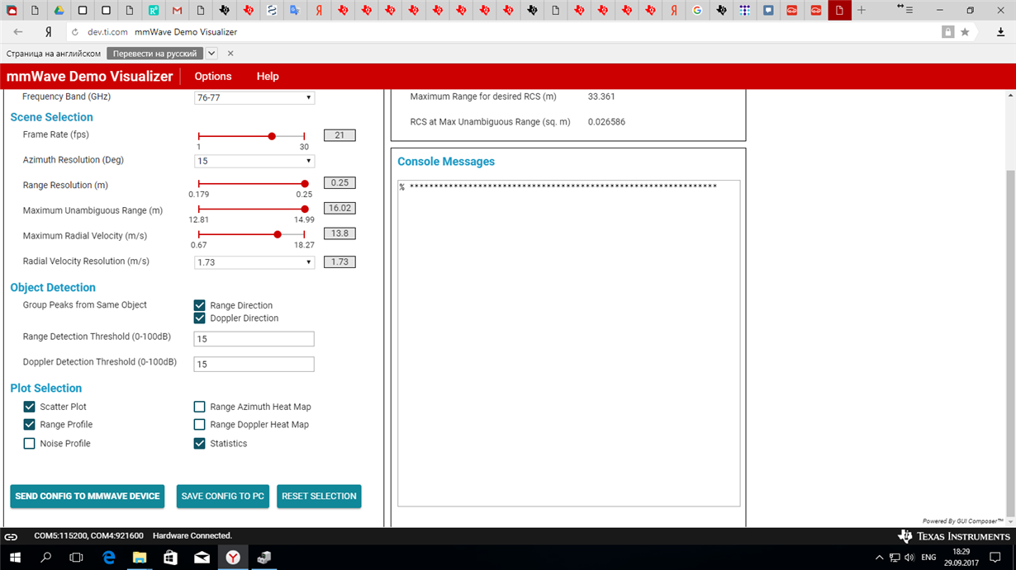Open the Help menu
Screen dimensions: 1016x570
tap(268, 76)
